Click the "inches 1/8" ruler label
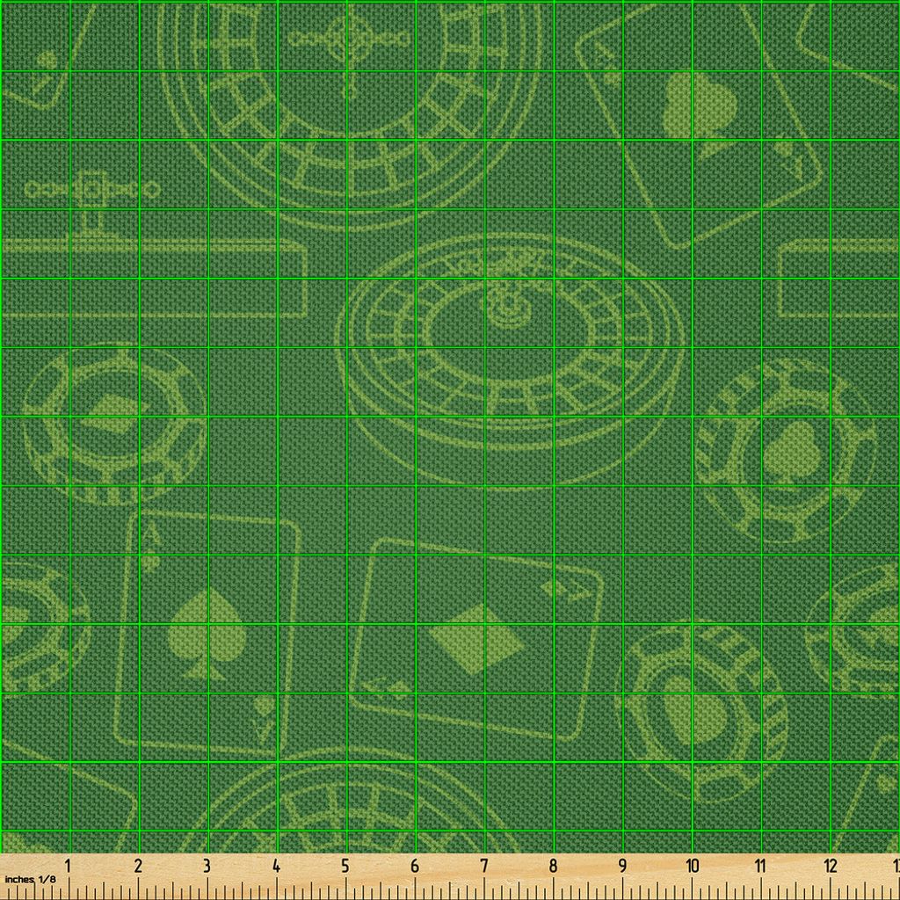The image size is (900, 900). 31,879
